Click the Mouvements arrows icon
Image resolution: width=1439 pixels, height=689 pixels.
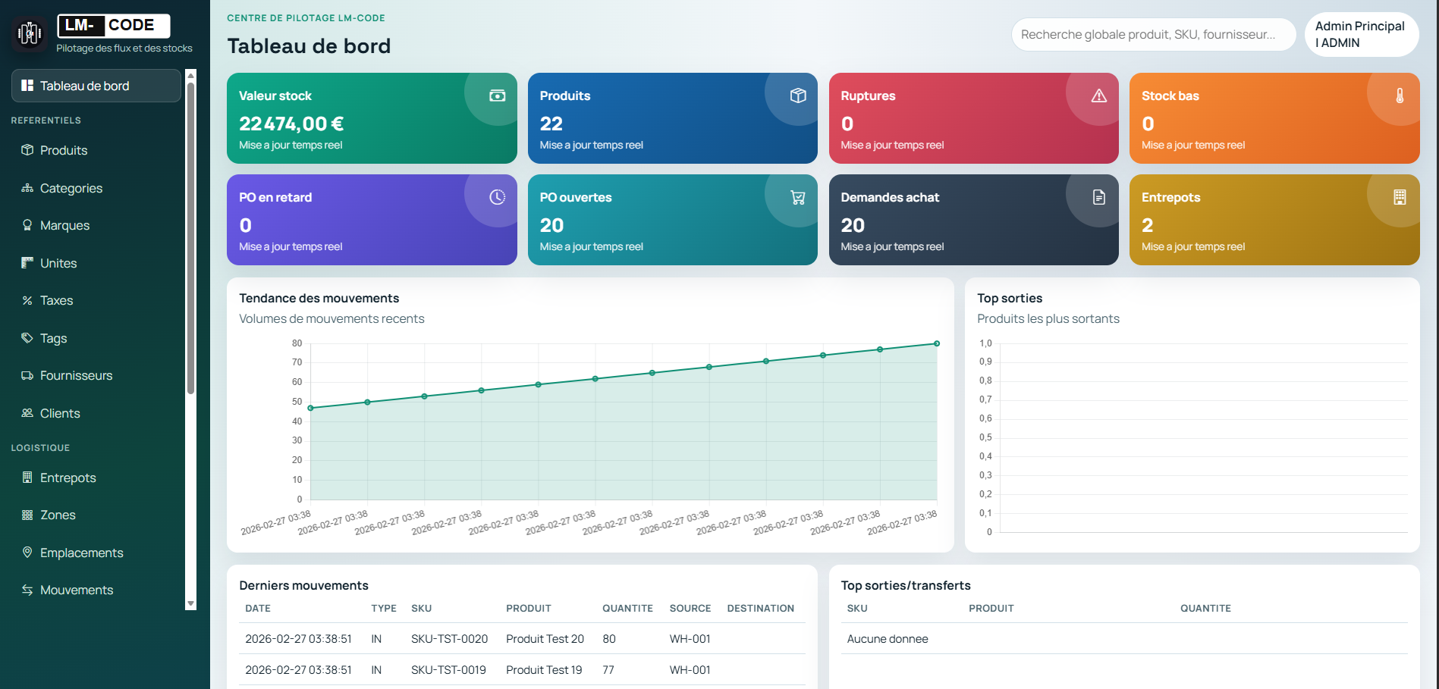27,590
